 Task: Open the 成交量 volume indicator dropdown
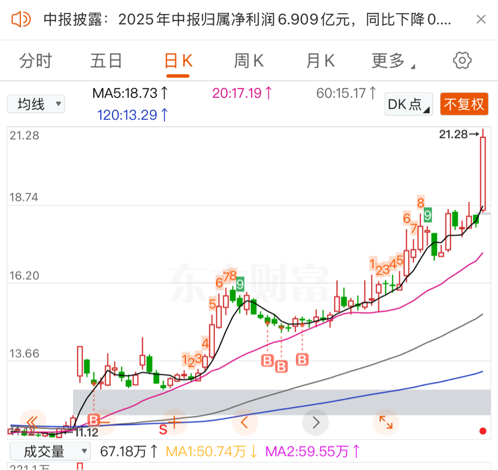coord(50,451)
